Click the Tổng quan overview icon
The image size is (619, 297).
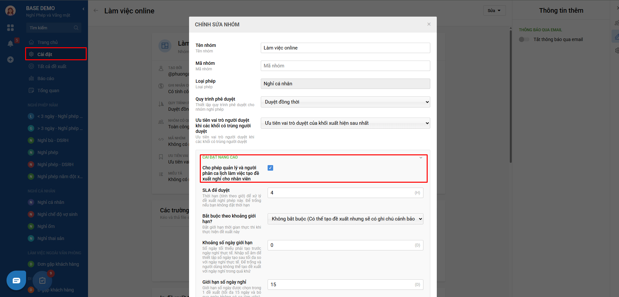pos(31,90)
